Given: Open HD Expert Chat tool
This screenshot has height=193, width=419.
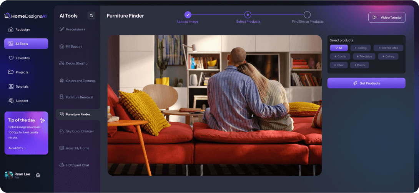Looking at the screenshot, I should tap(77, 165).
